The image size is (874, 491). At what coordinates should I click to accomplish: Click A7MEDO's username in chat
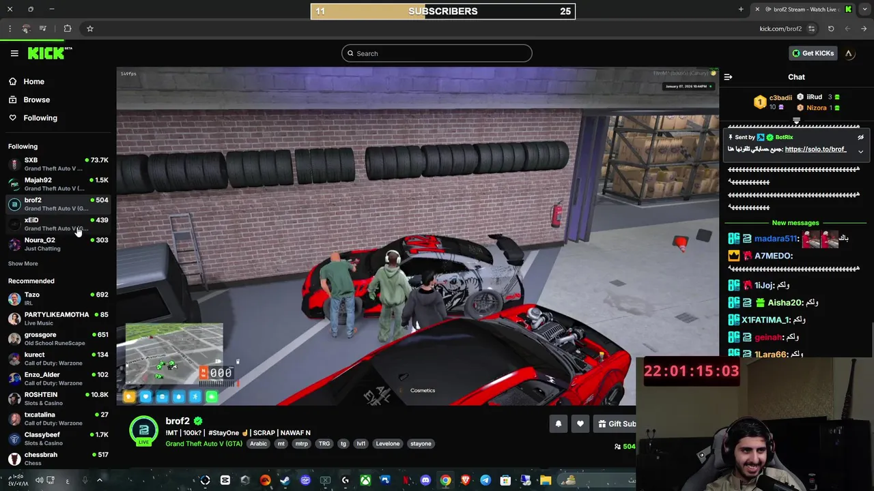coord(773,256)
